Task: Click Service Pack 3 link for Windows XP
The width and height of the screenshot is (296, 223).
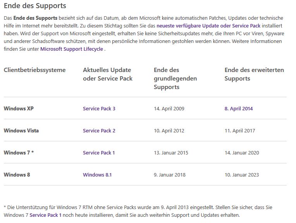Action: [x=99, y=109]
